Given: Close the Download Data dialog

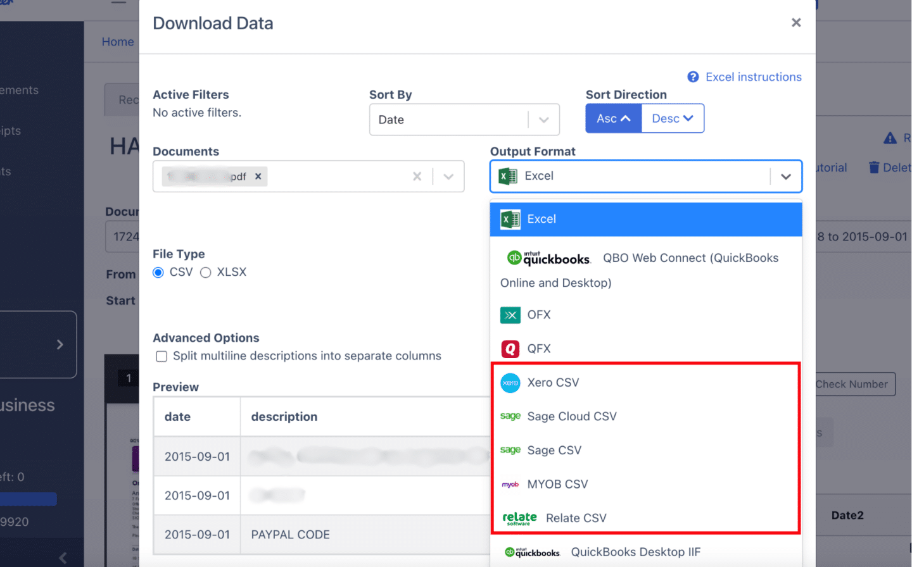Looking at the screenshot, I should pyautogui.click(x=796, y=23).
